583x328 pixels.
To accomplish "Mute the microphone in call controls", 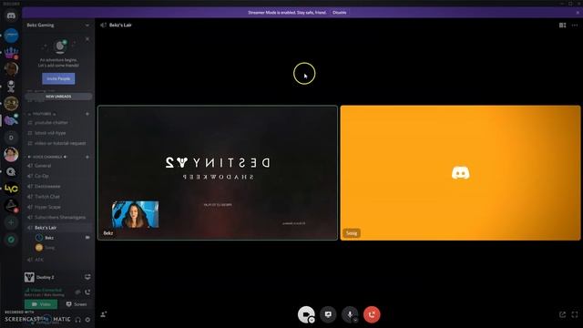I will 350,314.
